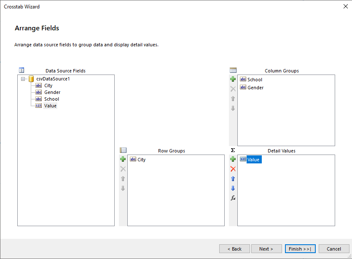The height and width of the screenshot is (259, 352).
Task: Remove Value from Detail Values
Action: (x=233, y=169)
